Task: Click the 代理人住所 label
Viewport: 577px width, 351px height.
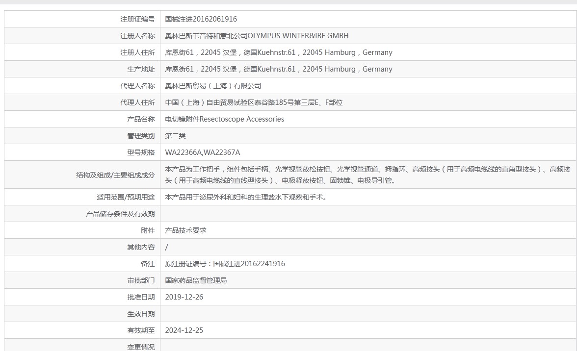Action: pos(137,102)
